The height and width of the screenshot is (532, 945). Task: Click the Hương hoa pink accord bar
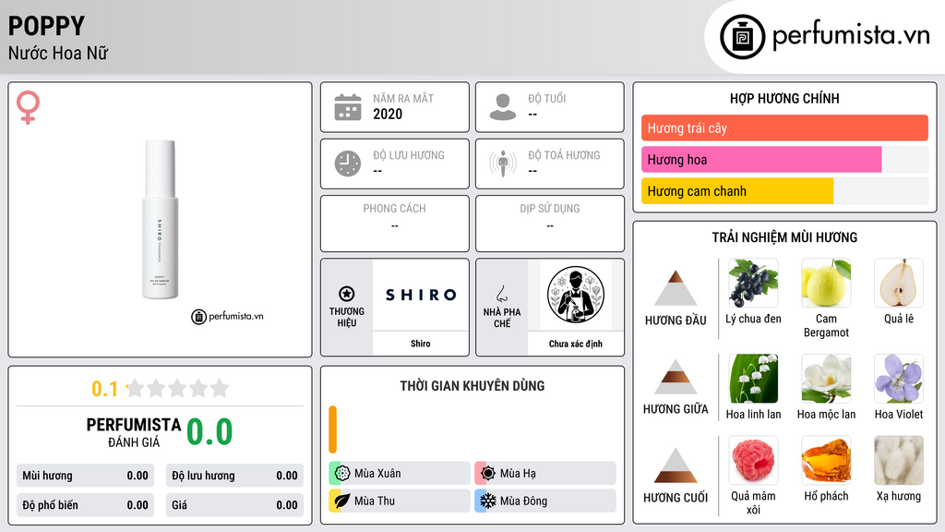[x=761, y=160]
